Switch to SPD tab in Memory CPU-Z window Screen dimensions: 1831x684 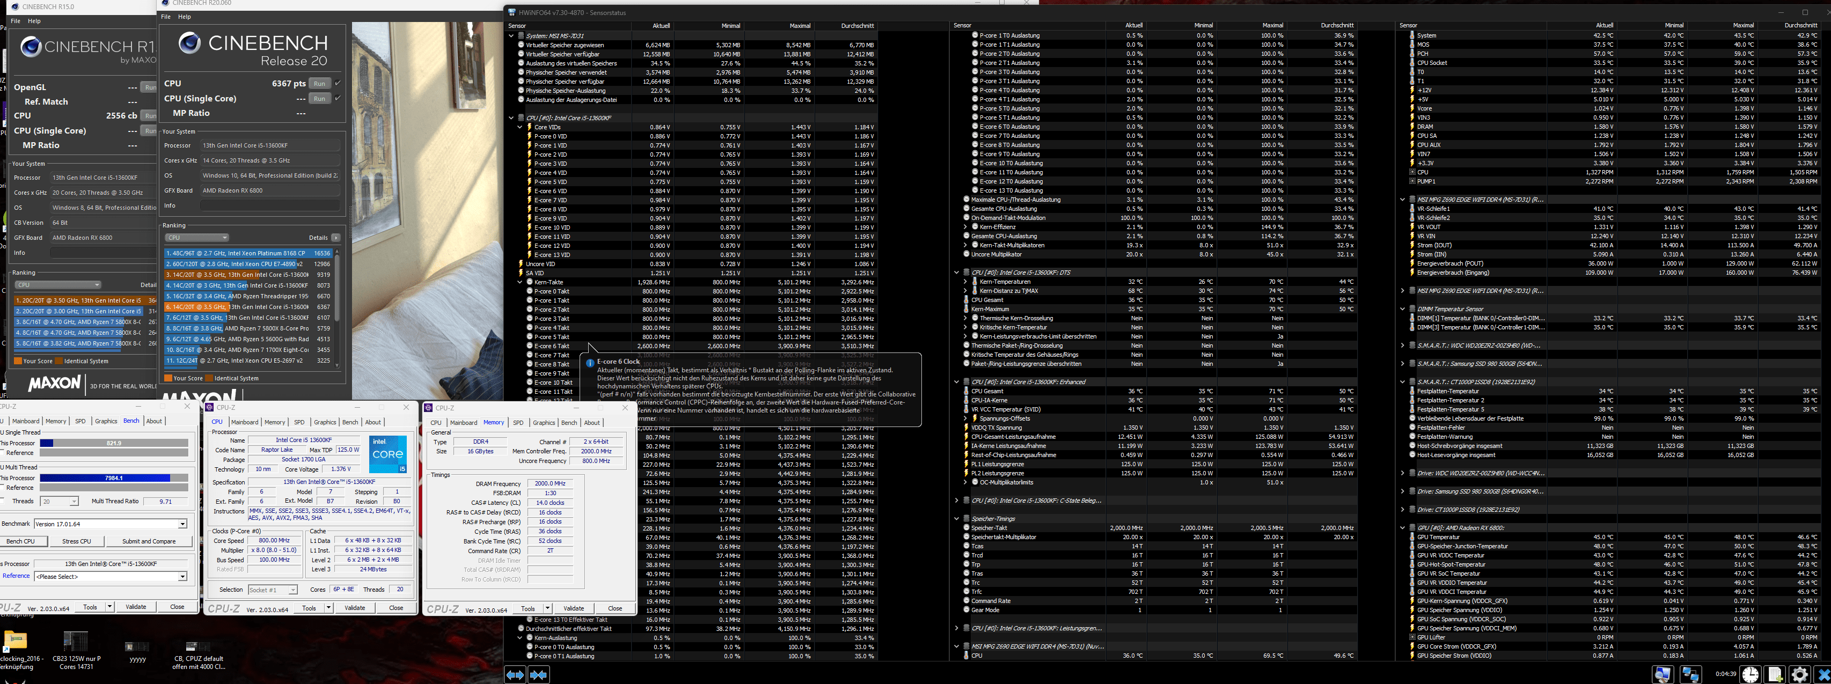518,423
